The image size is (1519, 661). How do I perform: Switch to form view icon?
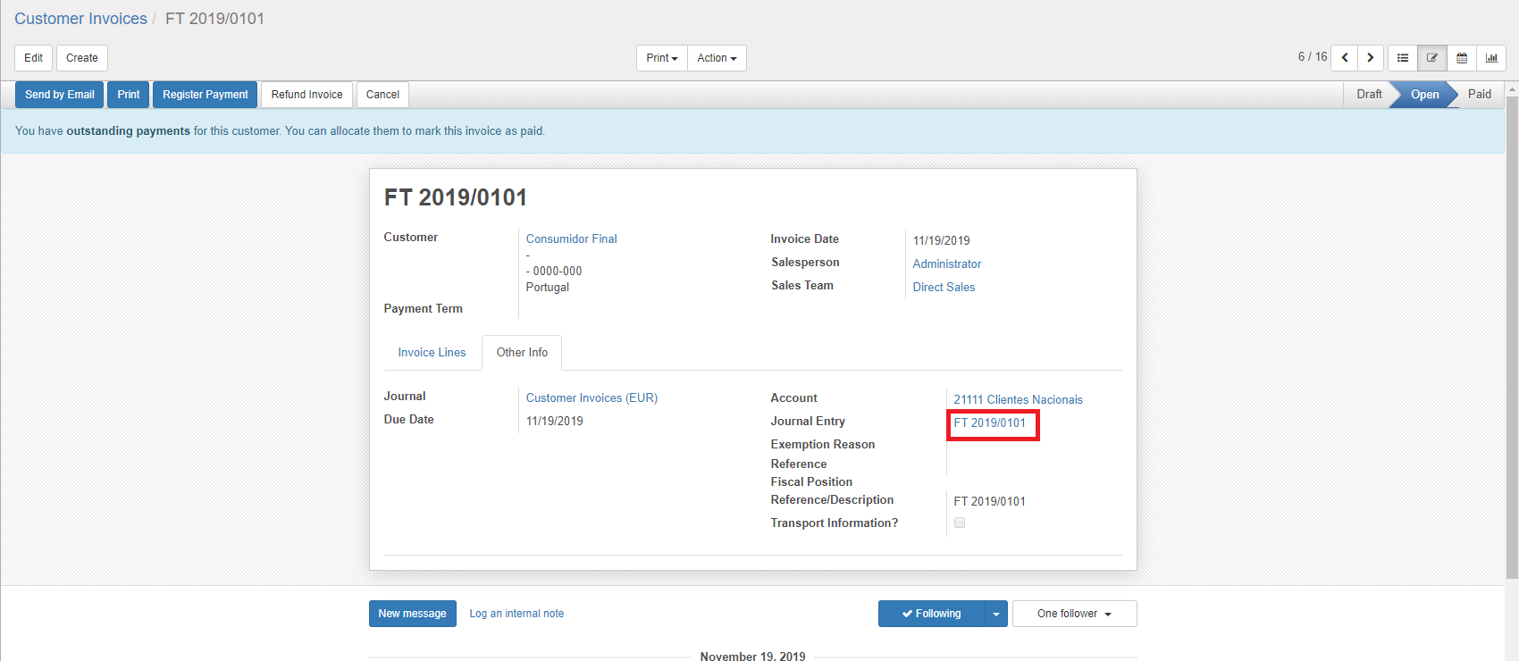click(x=1432, y=58)
